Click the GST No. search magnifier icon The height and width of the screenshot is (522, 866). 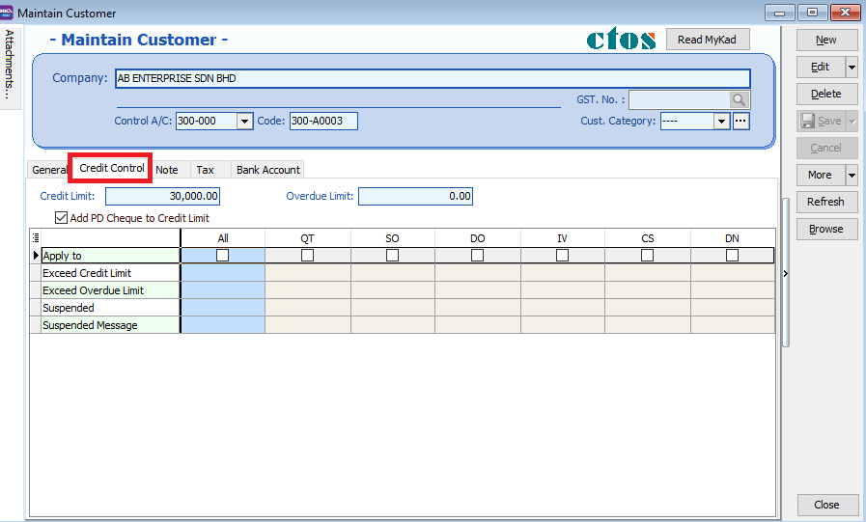[x=740, y=99]
